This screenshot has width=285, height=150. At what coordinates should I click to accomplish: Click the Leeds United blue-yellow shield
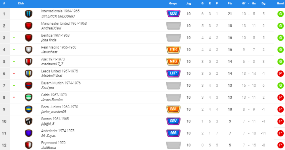click(29, 74)
